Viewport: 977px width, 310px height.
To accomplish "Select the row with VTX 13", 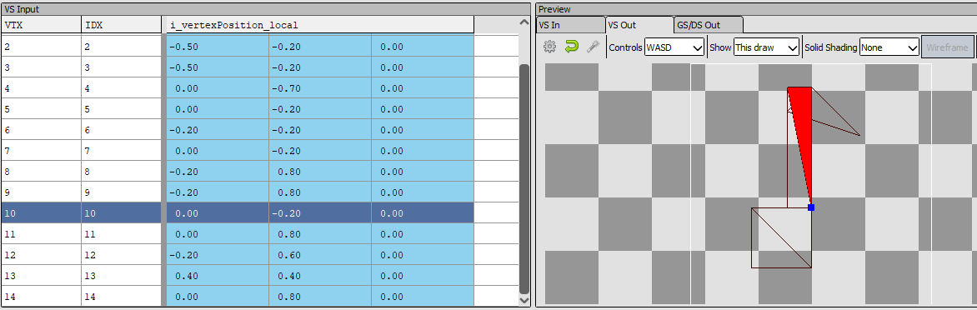I will 238,276.
